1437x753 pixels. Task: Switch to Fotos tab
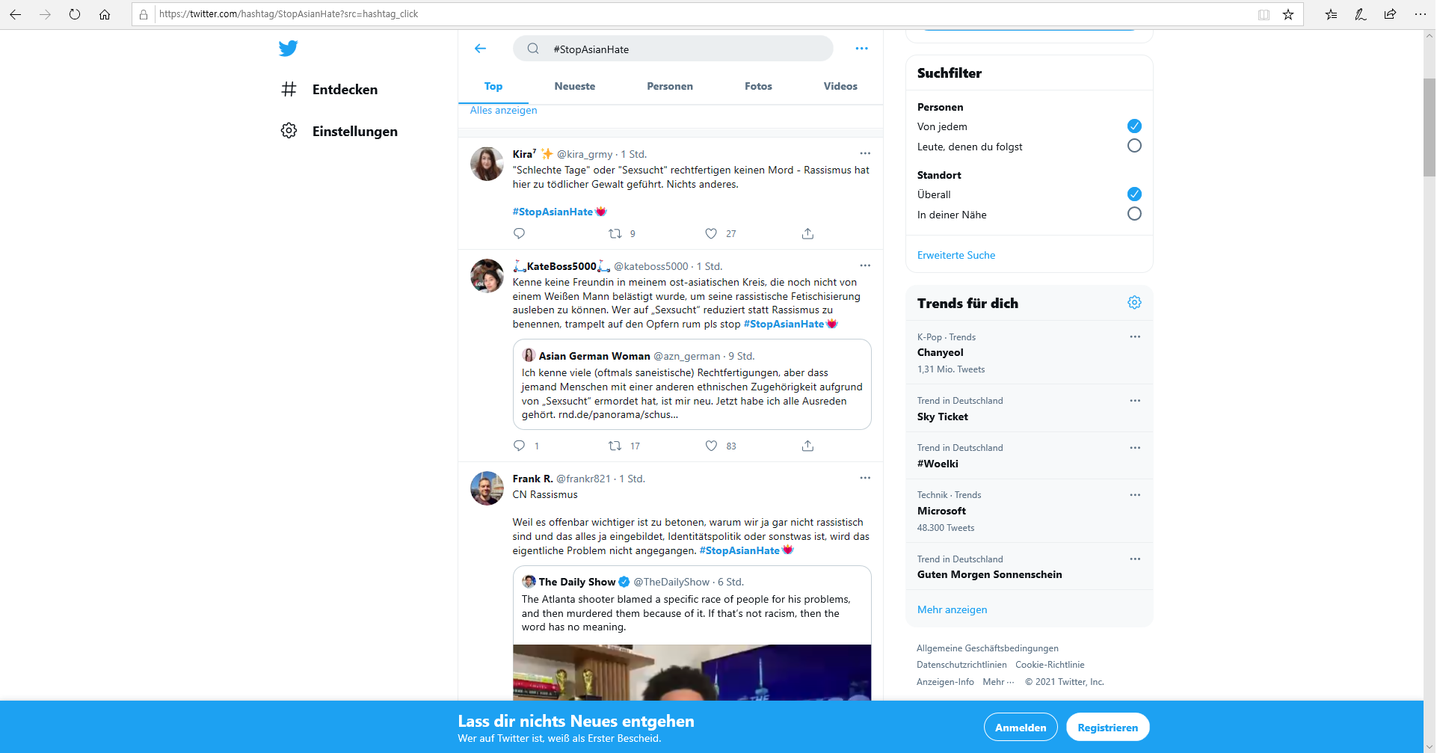(758, 86)
